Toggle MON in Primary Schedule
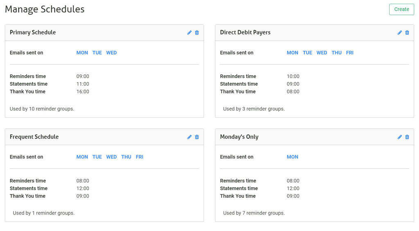The image size is (419, 231). 82,53
